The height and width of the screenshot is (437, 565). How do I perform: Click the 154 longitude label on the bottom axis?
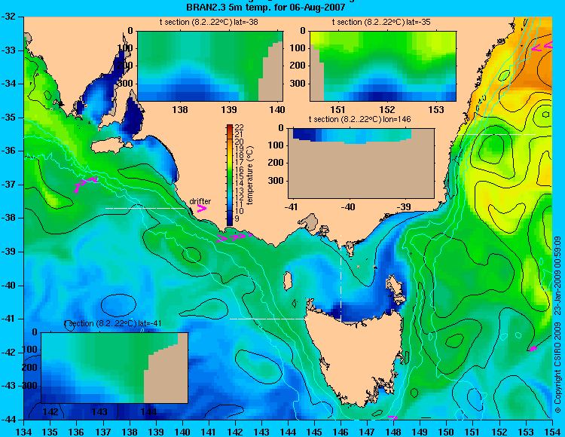(552, 432)
